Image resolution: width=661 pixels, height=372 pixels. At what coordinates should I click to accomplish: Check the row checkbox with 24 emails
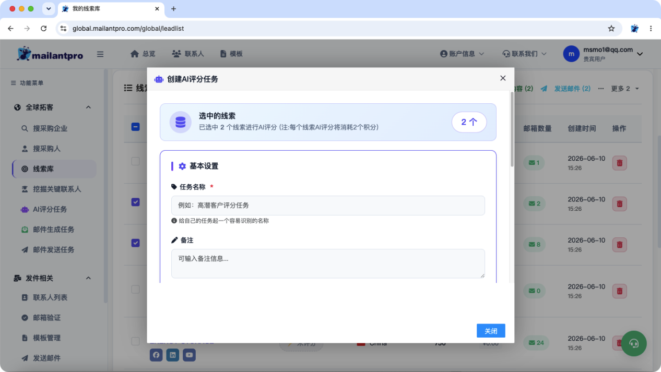(135, 341)
